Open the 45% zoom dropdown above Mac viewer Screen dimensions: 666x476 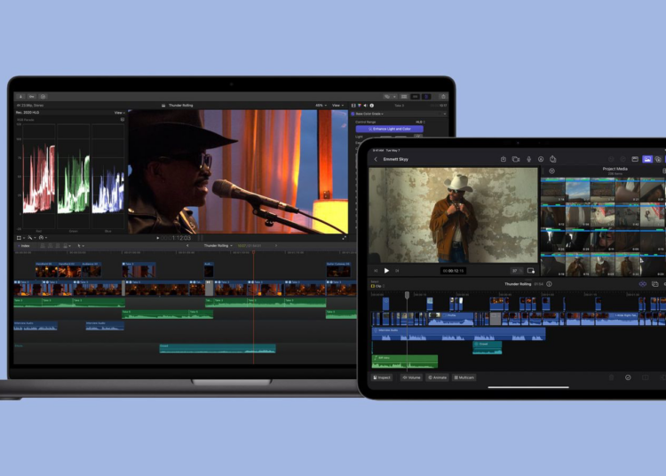[321, 106]
